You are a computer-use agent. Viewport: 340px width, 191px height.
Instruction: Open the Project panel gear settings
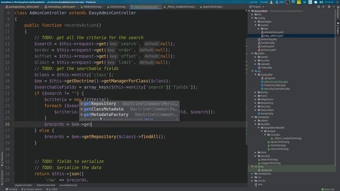click(x=329, y=7)
